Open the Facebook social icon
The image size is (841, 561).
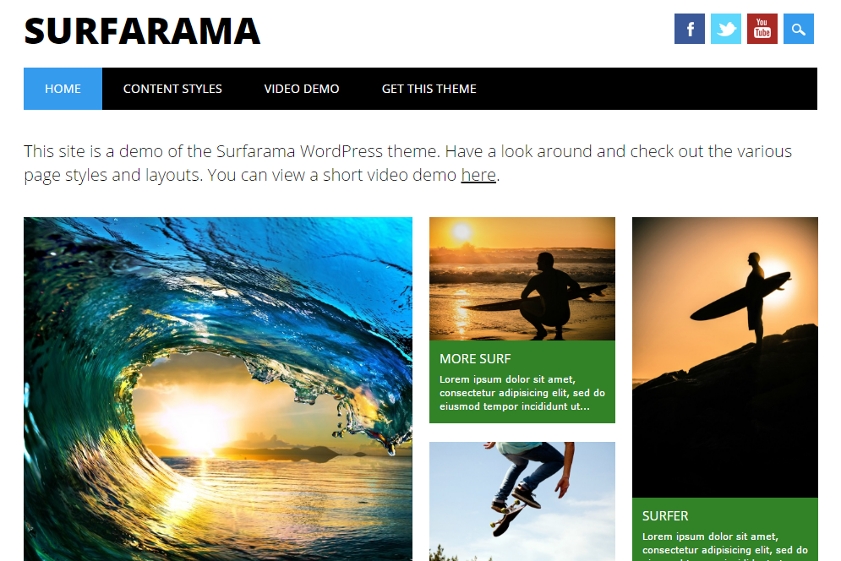(689, 29)
